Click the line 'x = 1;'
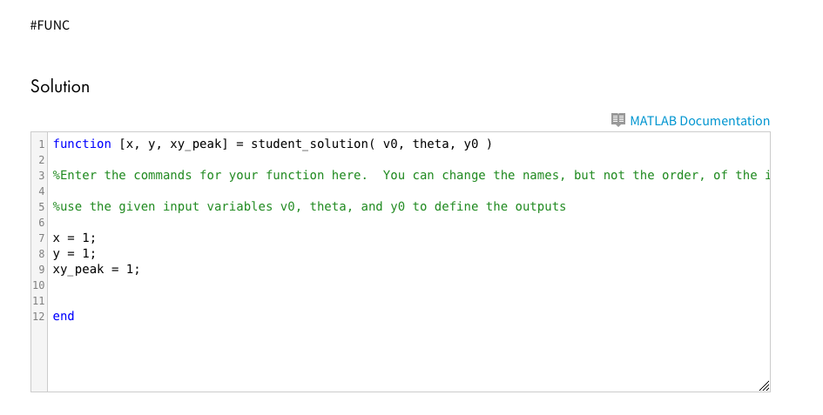This screenshot has width=823, height=415. click(75, 238)
